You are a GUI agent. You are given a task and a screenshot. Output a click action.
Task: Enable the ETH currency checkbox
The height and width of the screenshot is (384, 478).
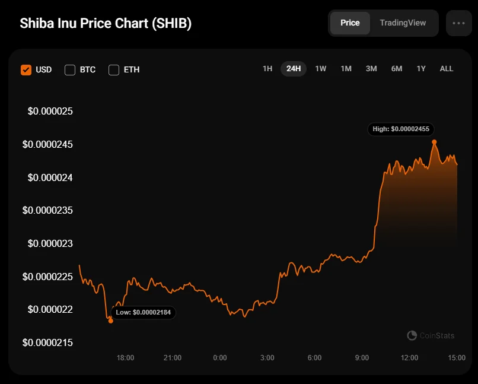(x=114, y=69)
